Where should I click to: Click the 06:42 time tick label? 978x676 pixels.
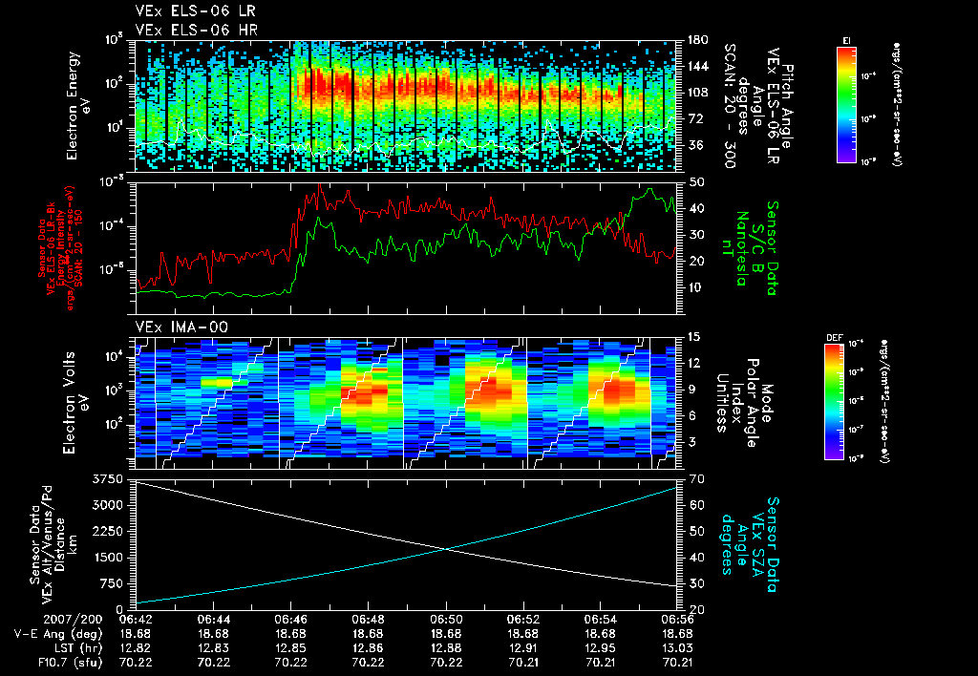(x=136, y=620)
